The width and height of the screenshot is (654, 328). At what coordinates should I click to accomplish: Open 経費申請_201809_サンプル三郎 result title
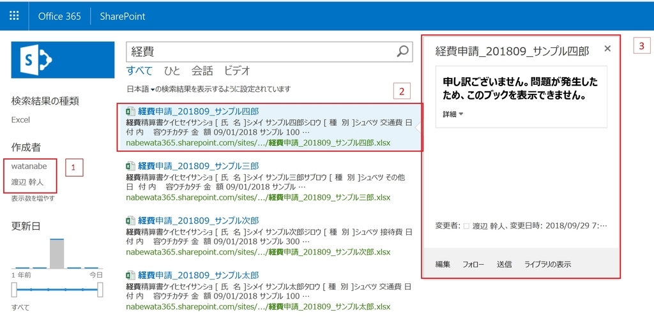[199, 166]
